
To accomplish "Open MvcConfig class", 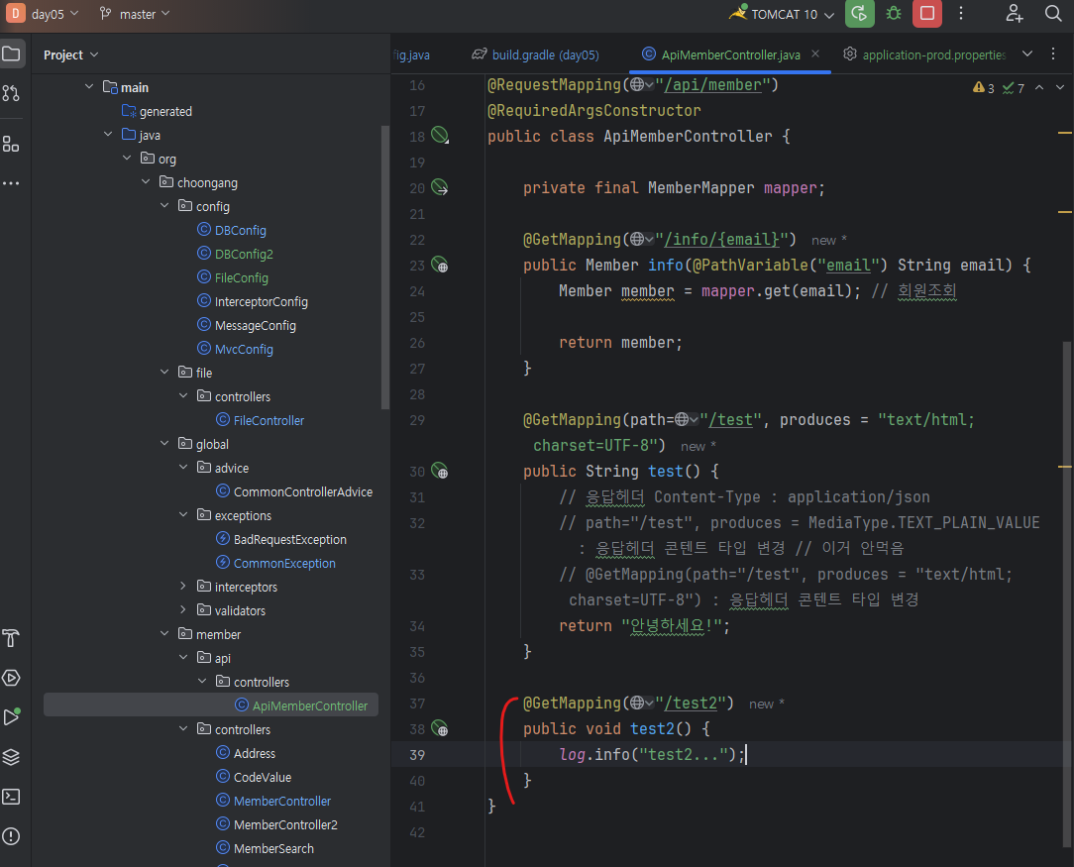I will 244,349.
